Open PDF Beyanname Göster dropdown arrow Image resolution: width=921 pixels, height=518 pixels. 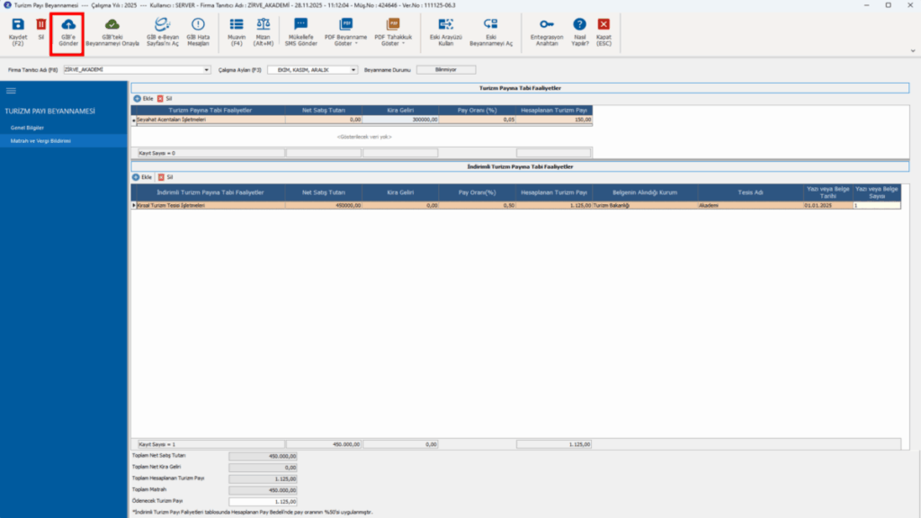click(356, 43)
